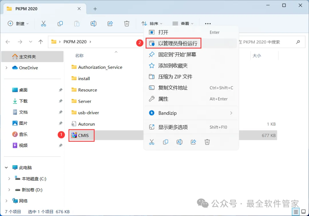Choose 属性 in the context menu

[191, 99]
